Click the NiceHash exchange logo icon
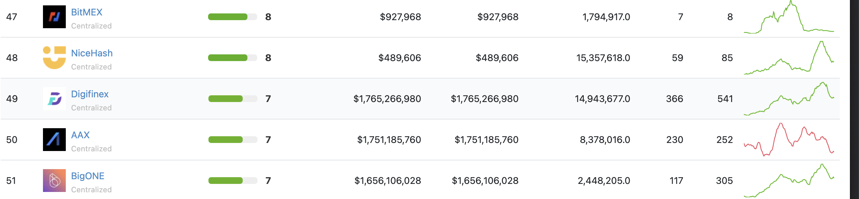Screen dimensions: 859x199 point(54,58)
